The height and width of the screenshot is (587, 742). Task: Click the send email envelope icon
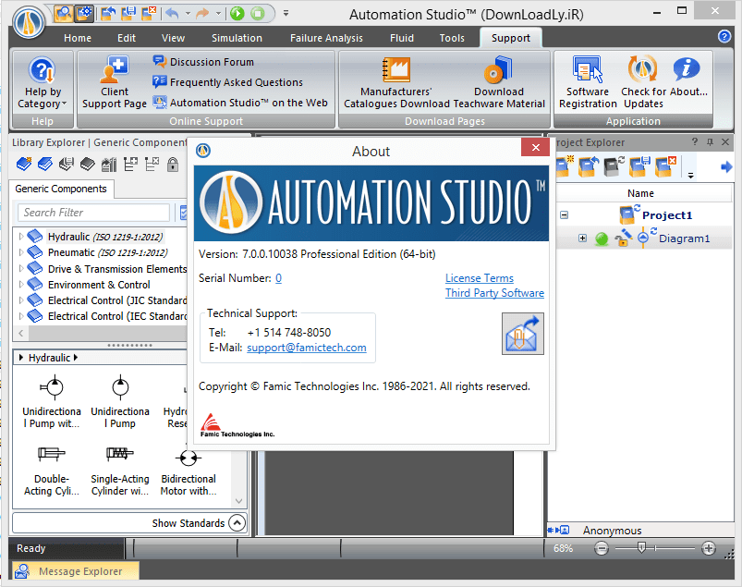[523, 334]
